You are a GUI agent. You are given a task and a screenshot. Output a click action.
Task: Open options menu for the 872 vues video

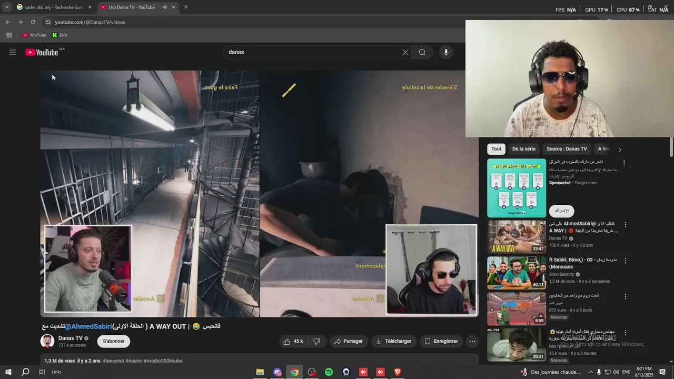[626, 297]
